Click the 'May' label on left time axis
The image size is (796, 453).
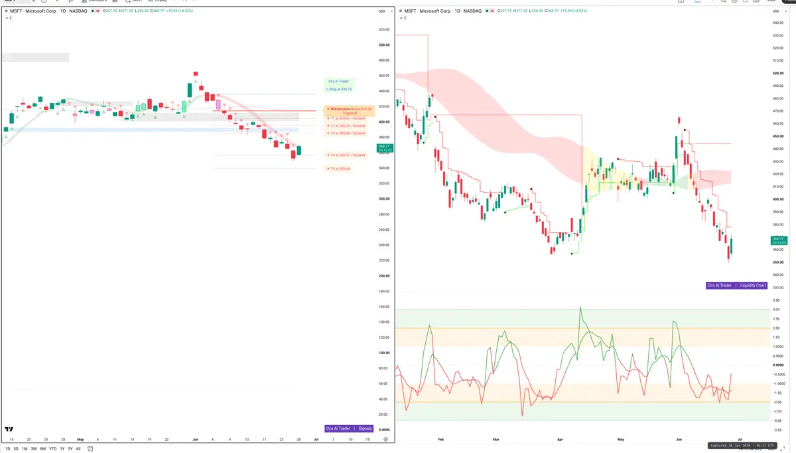tap(80, 439)
